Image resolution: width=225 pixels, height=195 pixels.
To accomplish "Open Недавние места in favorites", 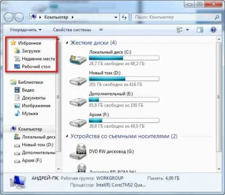I will [x=38, y=59].
